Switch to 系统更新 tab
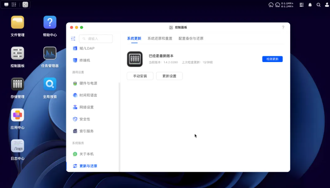The height and width of the screenshot is (188, 330). click(134, 38)
